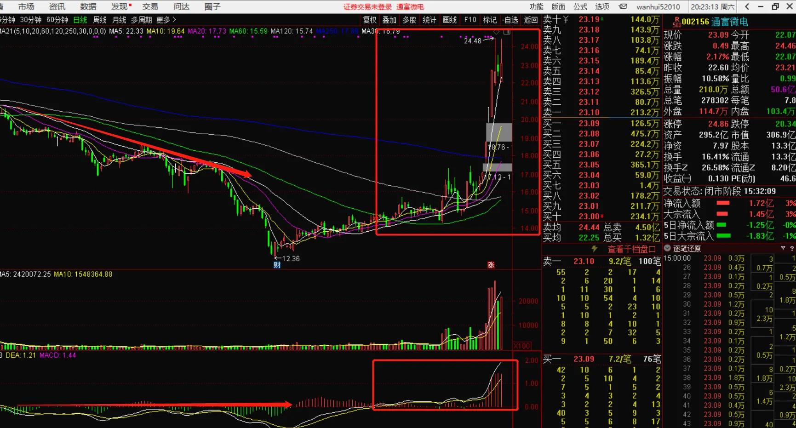Click the MA60: 15.59 indicator value
Viewport: 796px width, 428px height.
248,31
